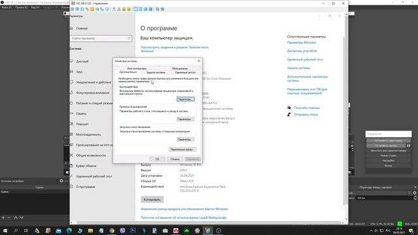Open green cloud app on taskbar

pyautogui.click(x=186, y=230)
